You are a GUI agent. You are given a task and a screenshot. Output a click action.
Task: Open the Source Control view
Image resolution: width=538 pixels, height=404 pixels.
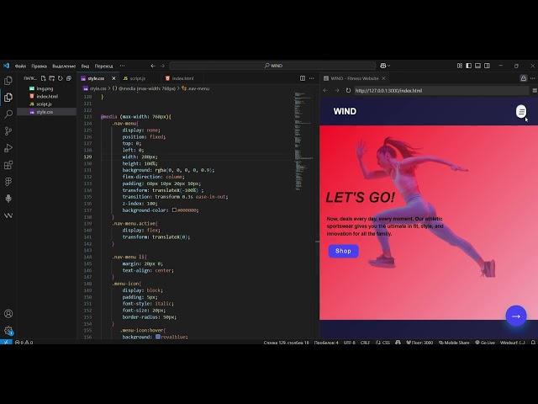(8, 131)
